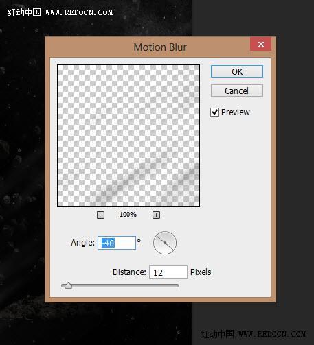Click the Distance slider handle
Viewport: 314px width, 345px height.
point(68,285)
